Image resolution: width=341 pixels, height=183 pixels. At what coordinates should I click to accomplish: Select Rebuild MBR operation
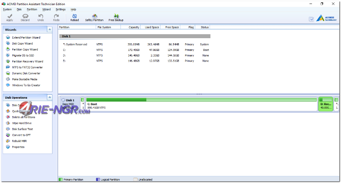[19, 141]
